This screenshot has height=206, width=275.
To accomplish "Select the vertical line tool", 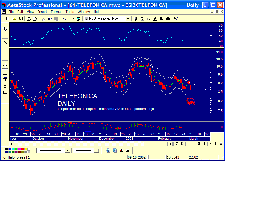I will (5, 54).
